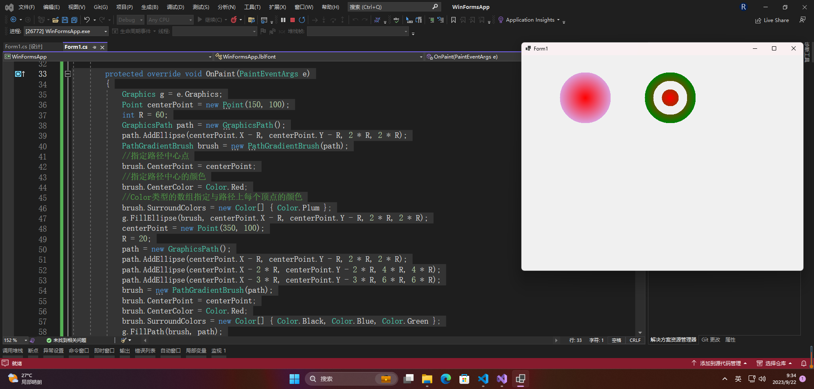Open the 扩展(X) menu
Screen dimensions: 814x389
click(x=278, y=7)
